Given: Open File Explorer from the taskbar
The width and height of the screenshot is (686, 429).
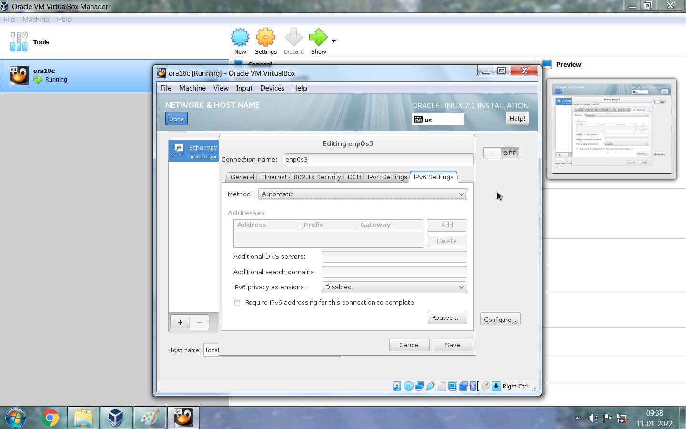Looking at the screenshot, I should point(83,418).
